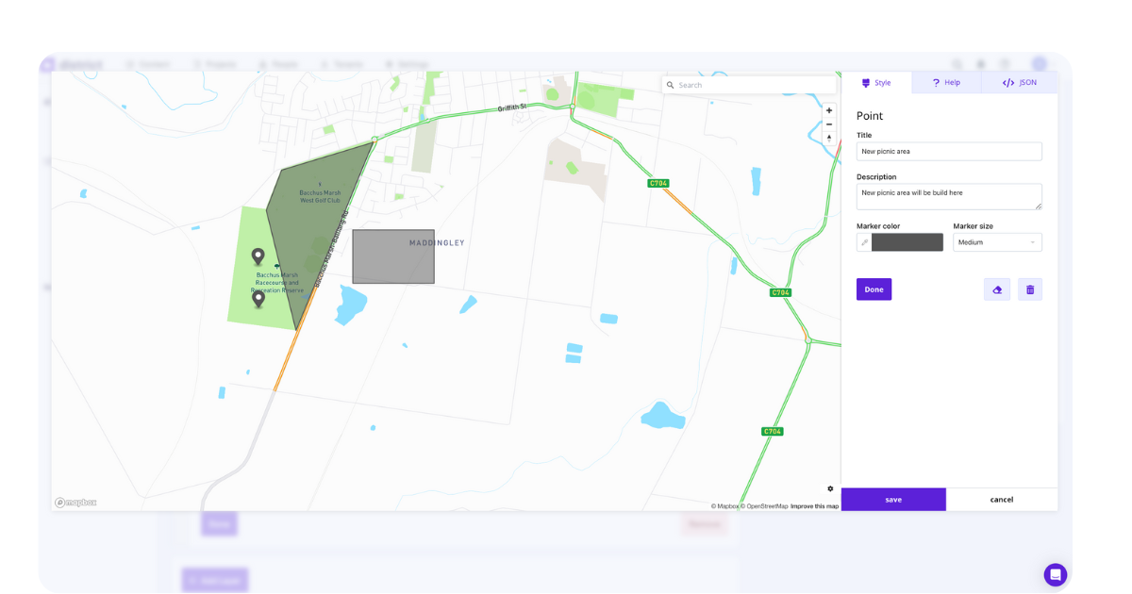
Task: Zoom in using the plus map control
Action: point(828,110)
